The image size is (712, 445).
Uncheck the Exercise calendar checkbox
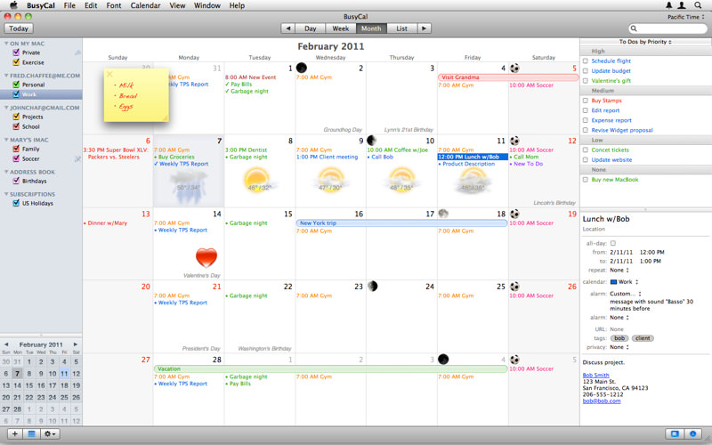[x=16, y=62]
